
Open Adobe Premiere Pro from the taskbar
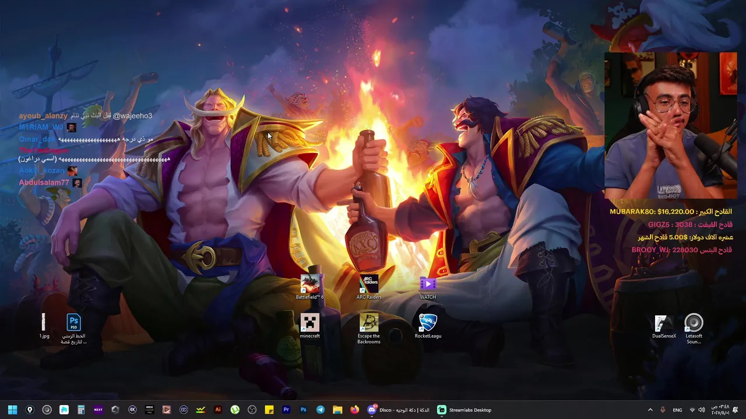tap(286, 410)
